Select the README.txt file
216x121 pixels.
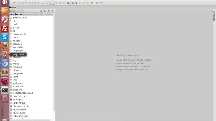point(18,113)
